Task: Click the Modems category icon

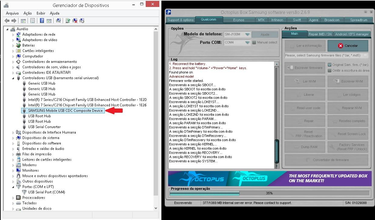Action: click(18, 165)
